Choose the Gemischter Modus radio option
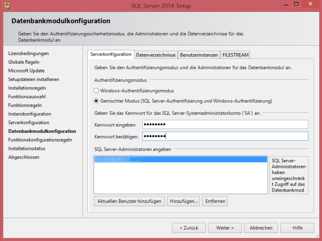The image size is (322, 241). (96, 101)
